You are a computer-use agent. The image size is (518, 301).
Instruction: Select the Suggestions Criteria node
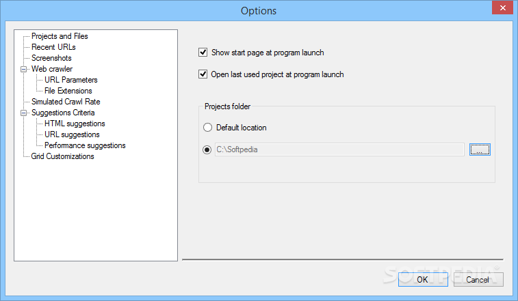click(63, 113)
